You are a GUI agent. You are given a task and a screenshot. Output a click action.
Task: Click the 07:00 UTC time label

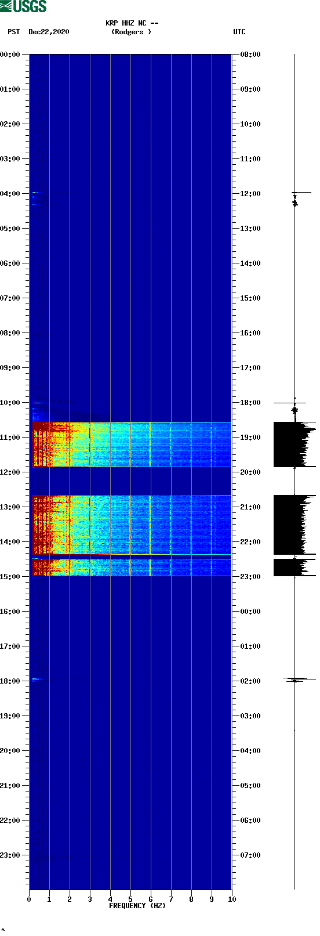coord(250,855)
